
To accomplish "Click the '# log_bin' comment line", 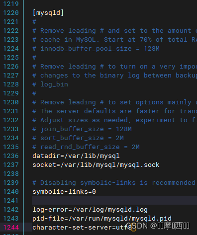I will coord(50,84).
